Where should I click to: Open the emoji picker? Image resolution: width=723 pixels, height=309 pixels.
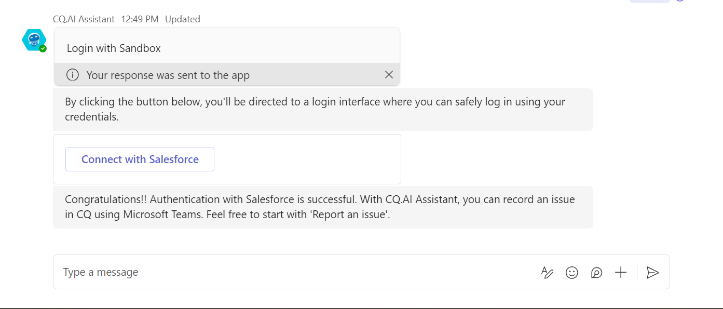[x=572, y=272]
